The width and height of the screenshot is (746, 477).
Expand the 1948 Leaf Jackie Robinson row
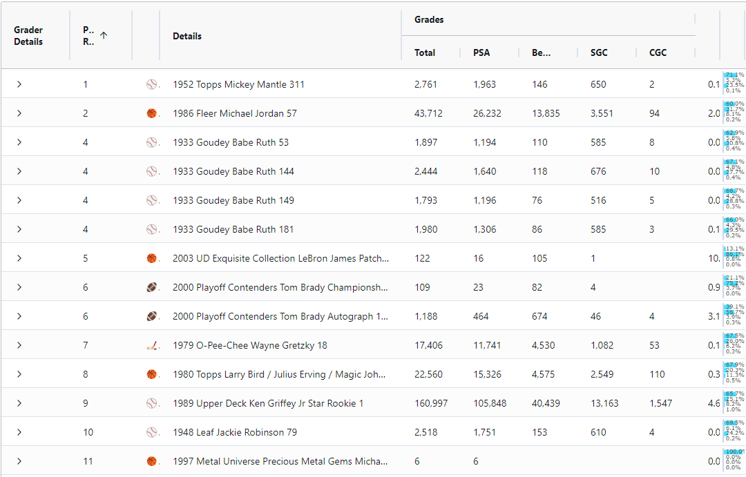(19, 432)
